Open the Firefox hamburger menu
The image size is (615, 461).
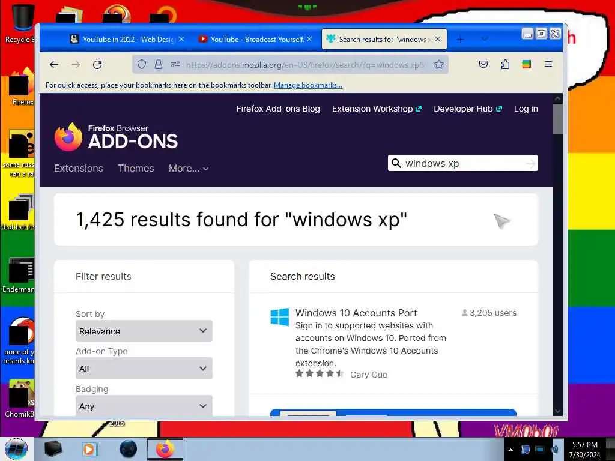coord(548,64)
